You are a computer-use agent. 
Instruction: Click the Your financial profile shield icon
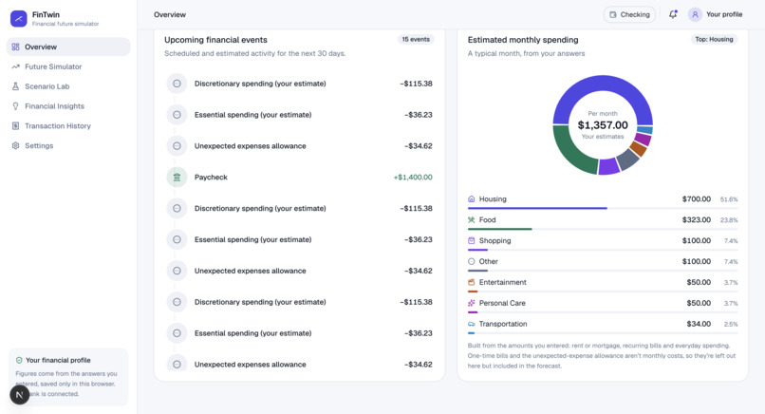19,360
